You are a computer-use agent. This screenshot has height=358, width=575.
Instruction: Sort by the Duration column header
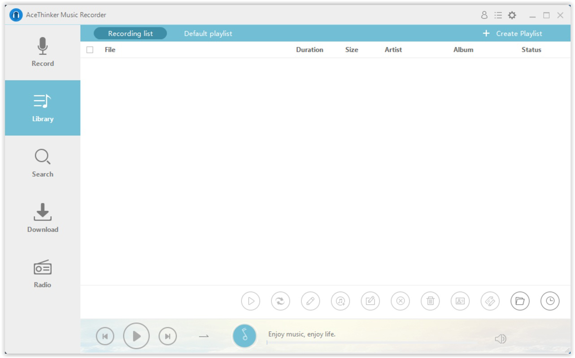pos(309,50)
